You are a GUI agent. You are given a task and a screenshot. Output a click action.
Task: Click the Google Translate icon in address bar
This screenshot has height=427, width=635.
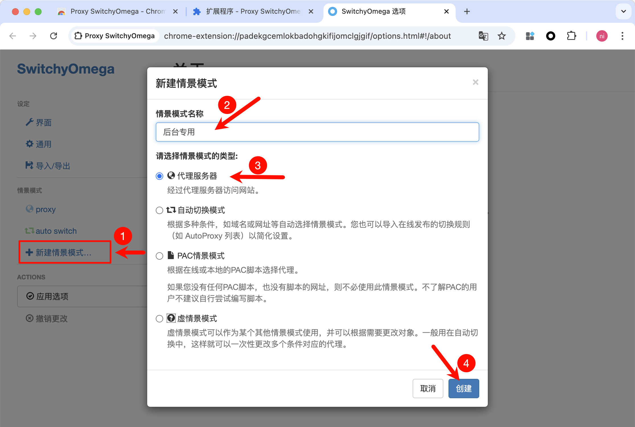coord(483,36)
